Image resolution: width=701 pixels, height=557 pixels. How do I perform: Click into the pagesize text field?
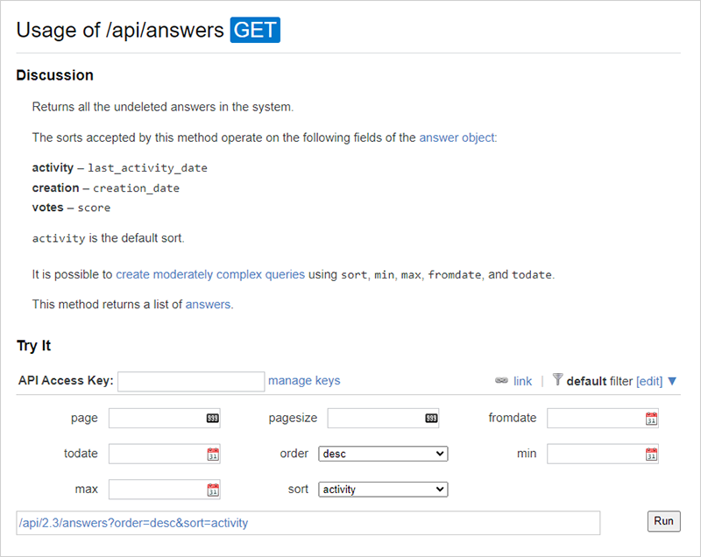tap(375, 419)
